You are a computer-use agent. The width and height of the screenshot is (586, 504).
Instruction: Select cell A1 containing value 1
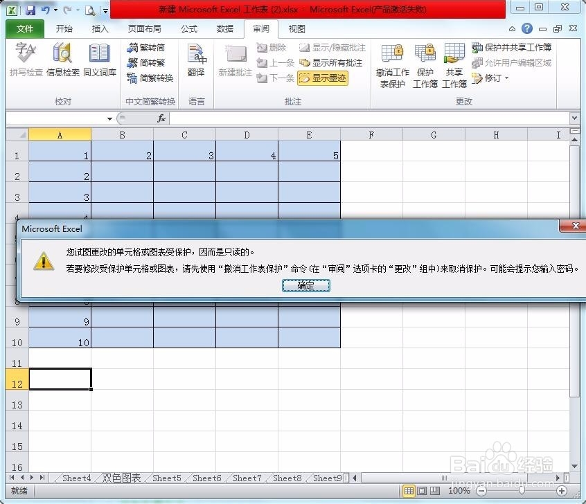point(60,151)
